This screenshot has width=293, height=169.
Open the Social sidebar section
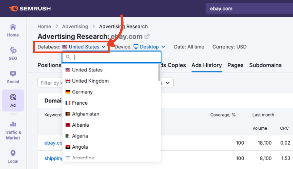tap(13, 77)
